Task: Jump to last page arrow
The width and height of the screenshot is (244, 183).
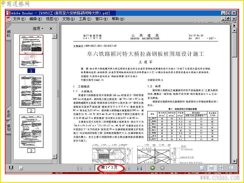Action: [x=139, y=168]
